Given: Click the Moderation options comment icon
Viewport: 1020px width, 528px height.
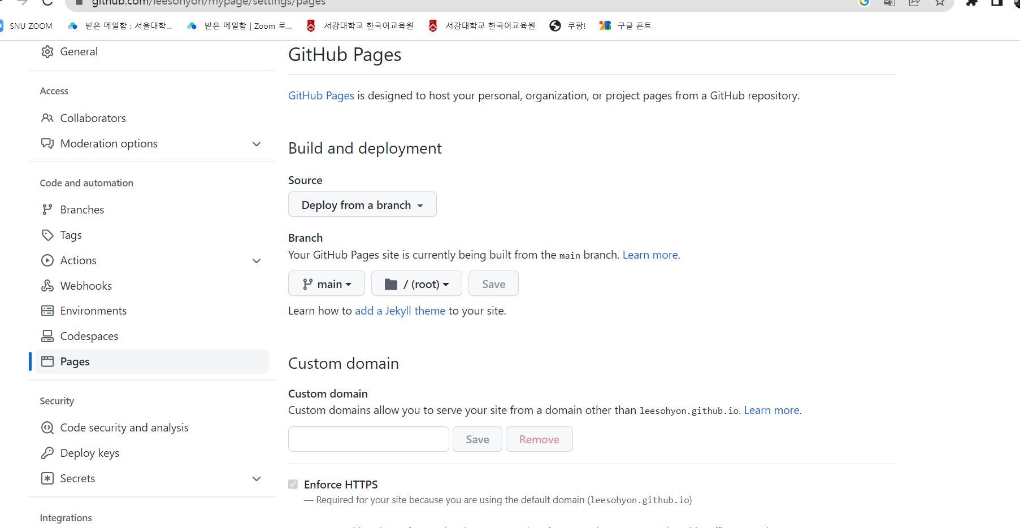Looking at the screenshot, I should (x=47, y=143).
